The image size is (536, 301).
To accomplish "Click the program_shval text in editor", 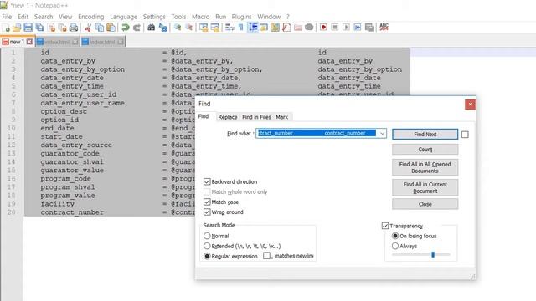I will [68, 187].
